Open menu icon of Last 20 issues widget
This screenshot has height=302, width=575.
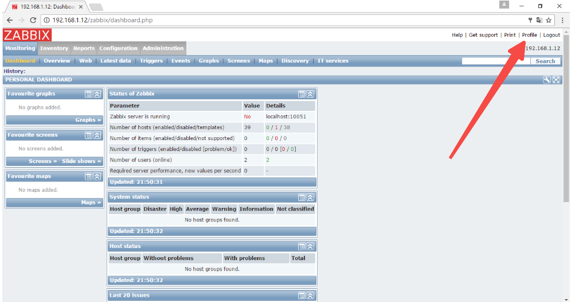(x=302, y=295)
